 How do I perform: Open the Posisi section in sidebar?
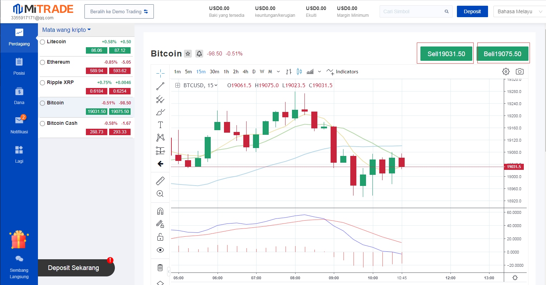click(19, 66)
